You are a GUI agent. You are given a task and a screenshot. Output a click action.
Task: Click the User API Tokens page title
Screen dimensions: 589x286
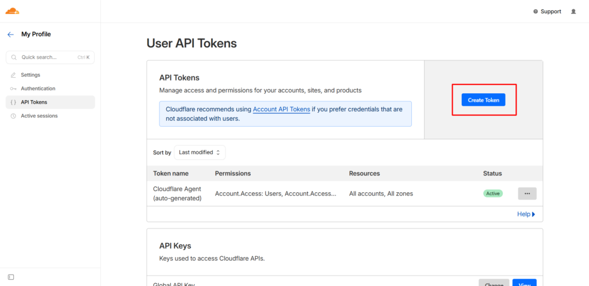pyautogui.click(x=192, y=44)
